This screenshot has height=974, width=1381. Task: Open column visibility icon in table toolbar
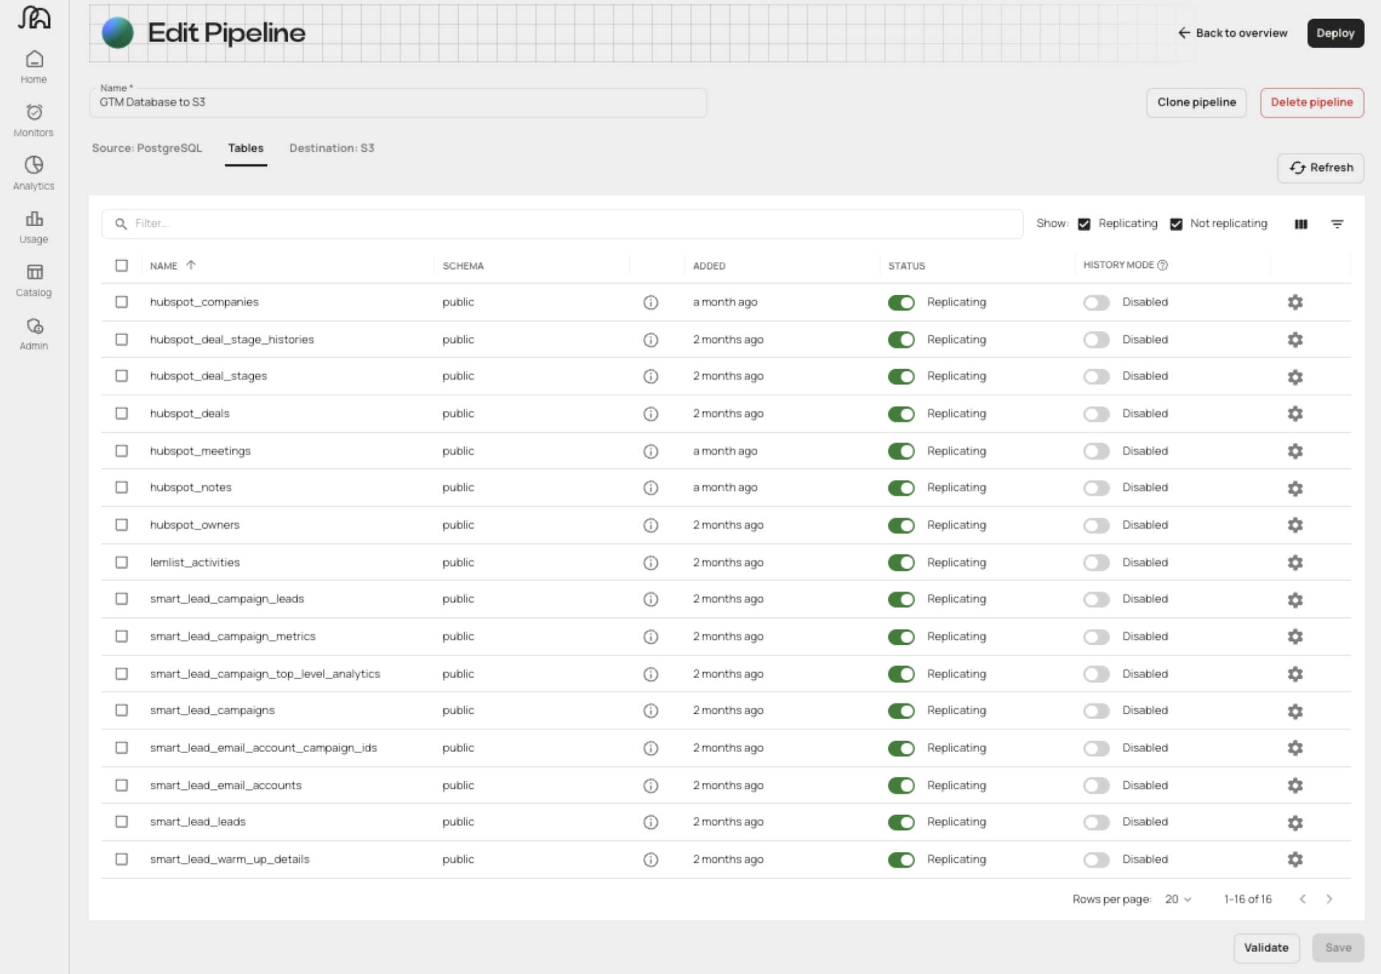coord(1301,224)
